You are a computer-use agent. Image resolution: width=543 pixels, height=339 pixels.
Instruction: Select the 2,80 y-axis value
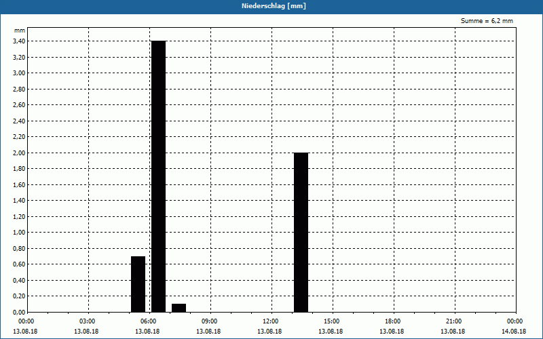(19, 89)
